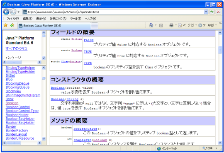The image size is (224, 153).
Task: Open the Print options dropdown arrow
Action: (176, 25)
